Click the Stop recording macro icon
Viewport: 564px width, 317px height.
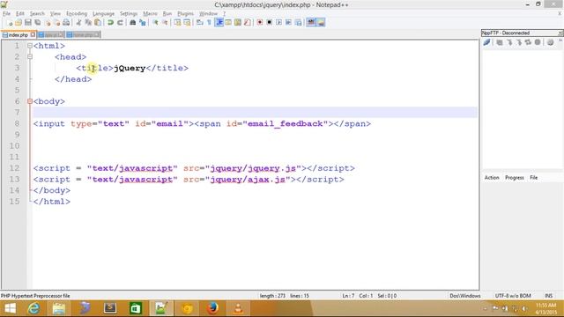point(269,23)
